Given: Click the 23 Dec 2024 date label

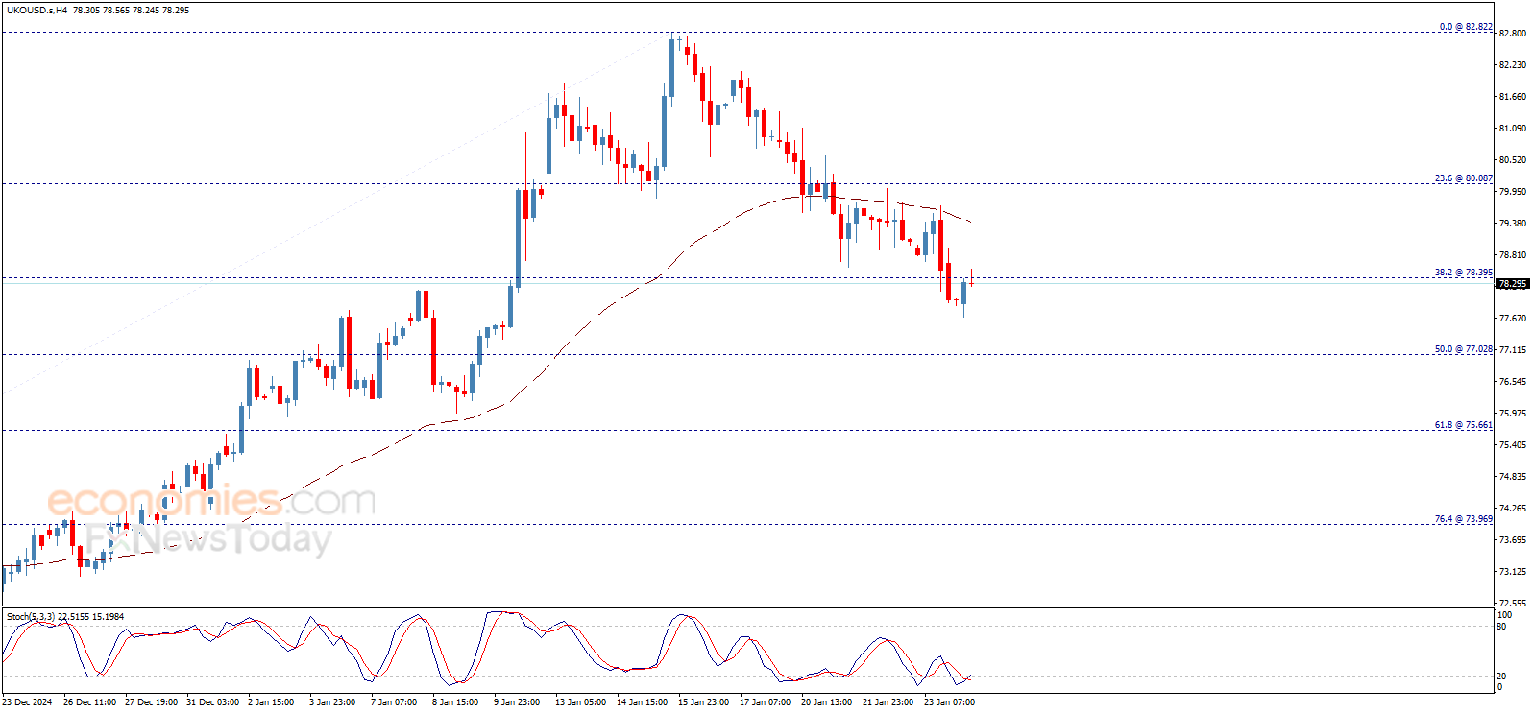Looking at the screenshot, I should point(28,702).
